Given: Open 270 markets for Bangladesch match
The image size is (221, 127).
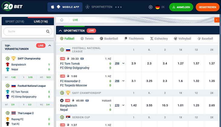Looking at the screenshot, I should (117, 105).
